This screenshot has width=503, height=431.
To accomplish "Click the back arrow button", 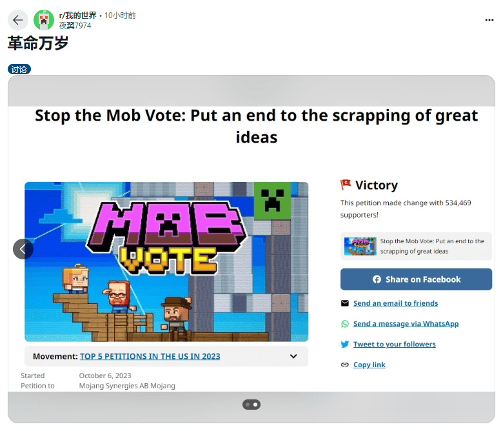I will [18, 20].
